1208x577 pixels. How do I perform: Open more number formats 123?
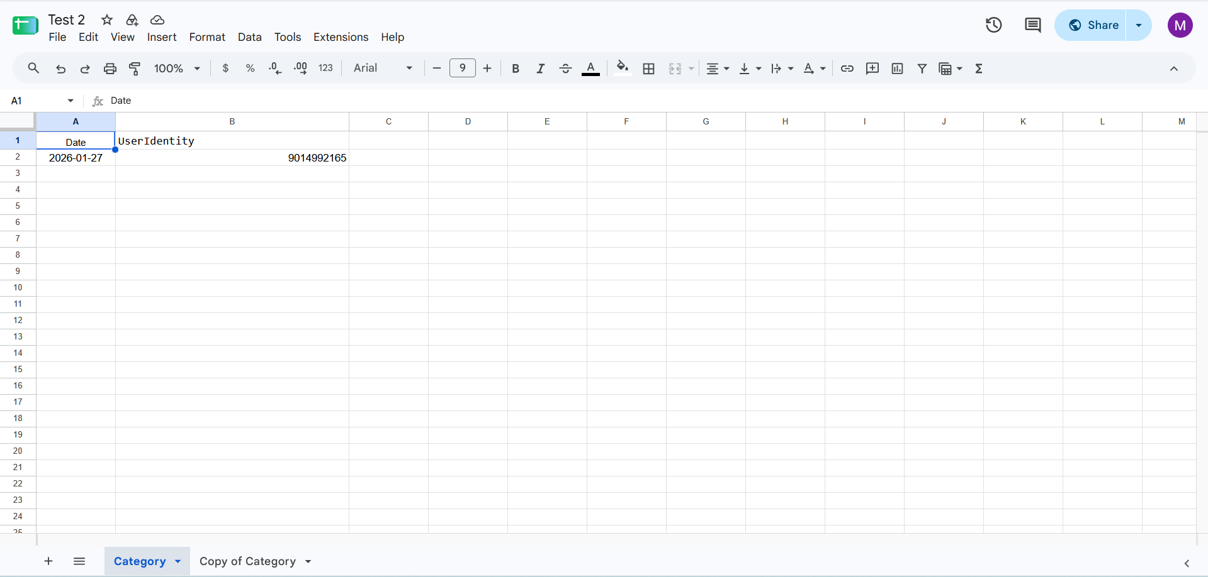[325, 69]
